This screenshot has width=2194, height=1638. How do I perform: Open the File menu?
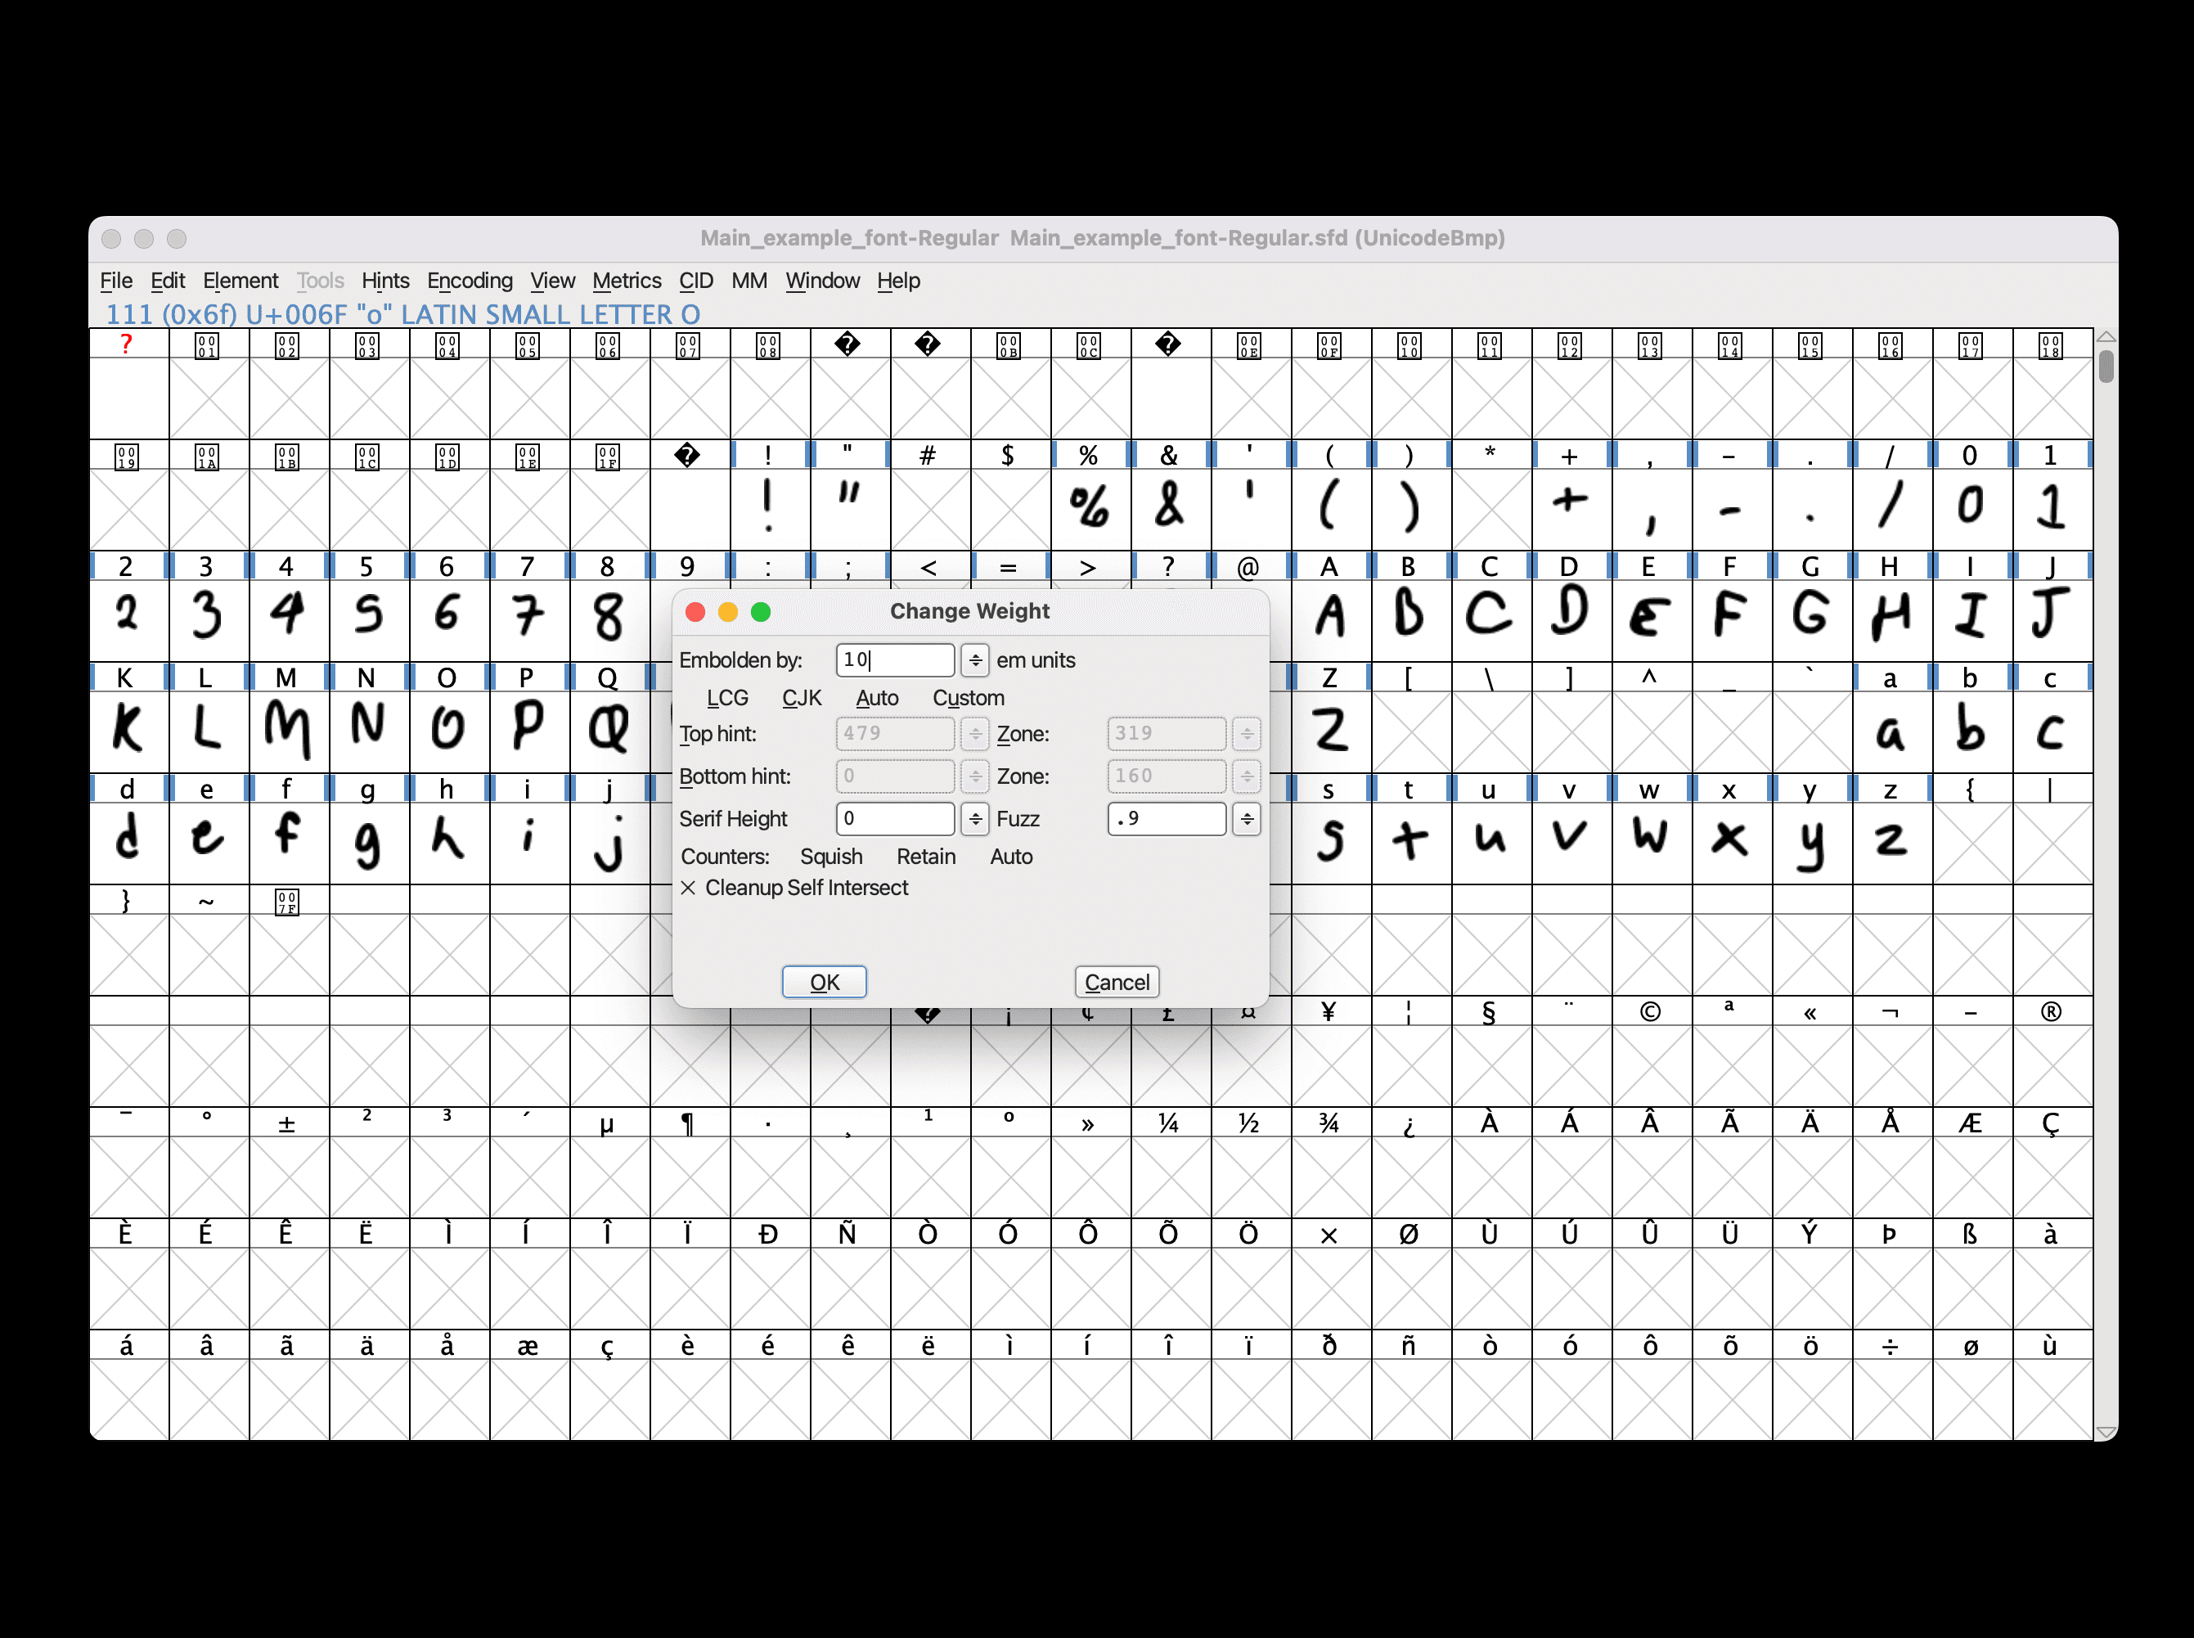(116, 281)
